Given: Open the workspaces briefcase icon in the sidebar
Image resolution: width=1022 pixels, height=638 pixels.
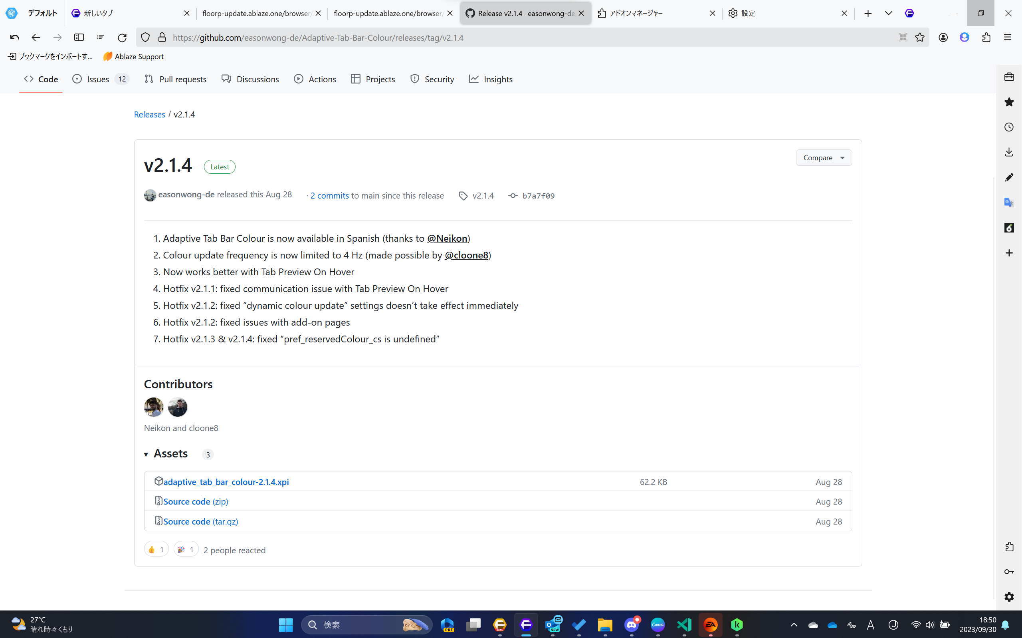Looking at the screenshot, I should pyautogui.click(x=1008, y=77).
